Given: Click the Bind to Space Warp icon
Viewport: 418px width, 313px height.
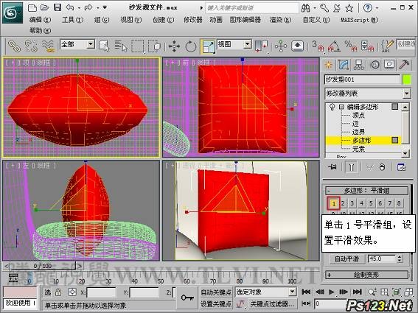Looking at the screenshot, I should (48, 46).
